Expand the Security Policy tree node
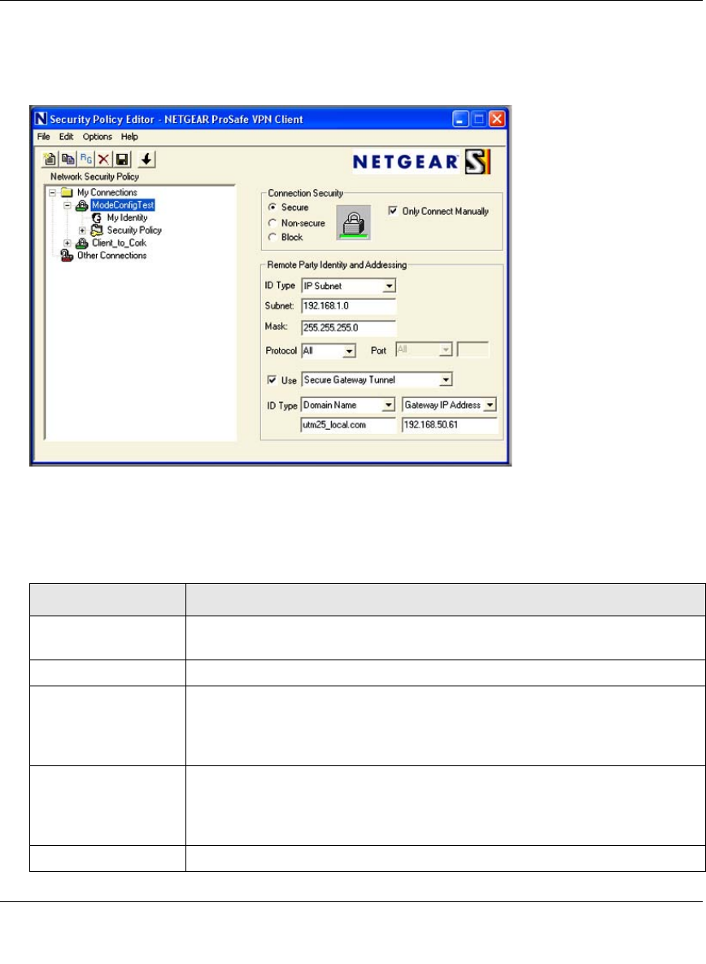 82,230
